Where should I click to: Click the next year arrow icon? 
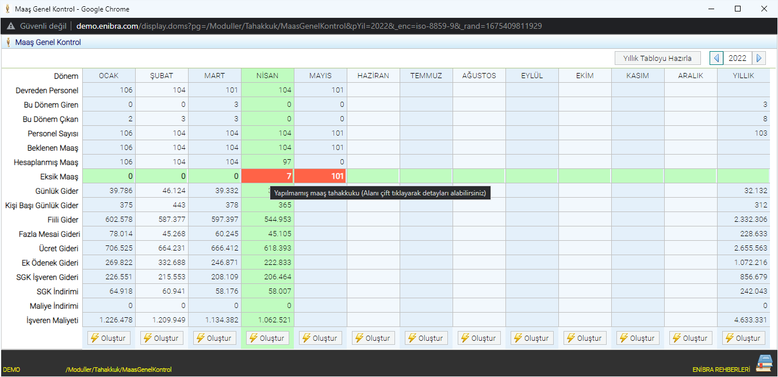[x=760, y=58]
